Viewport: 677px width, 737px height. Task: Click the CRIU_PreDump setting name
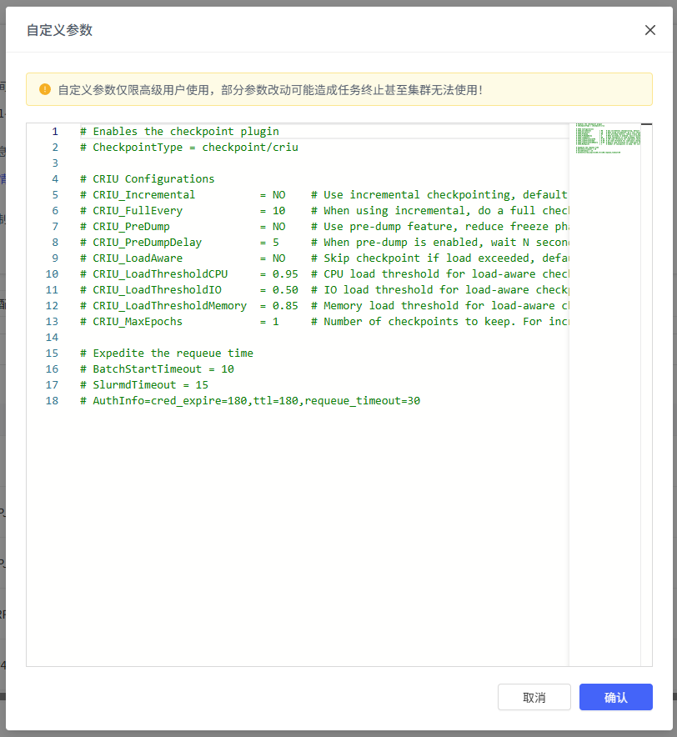click(x=131, y=227)
